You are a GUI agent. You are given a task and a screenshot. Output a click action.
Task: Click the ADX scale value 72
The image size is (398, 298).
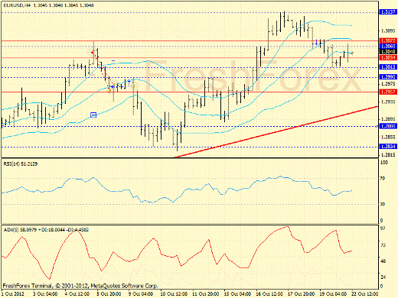point(383,245)
